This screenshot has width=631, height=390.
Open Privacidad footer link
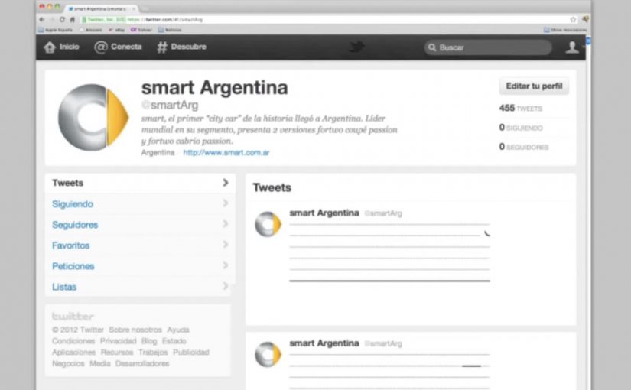pyautogui.click(x=118, y=341)
